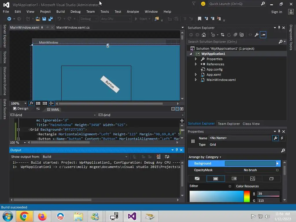
Task: Click the Undo toolbar icon
Action: coord(59,19)
